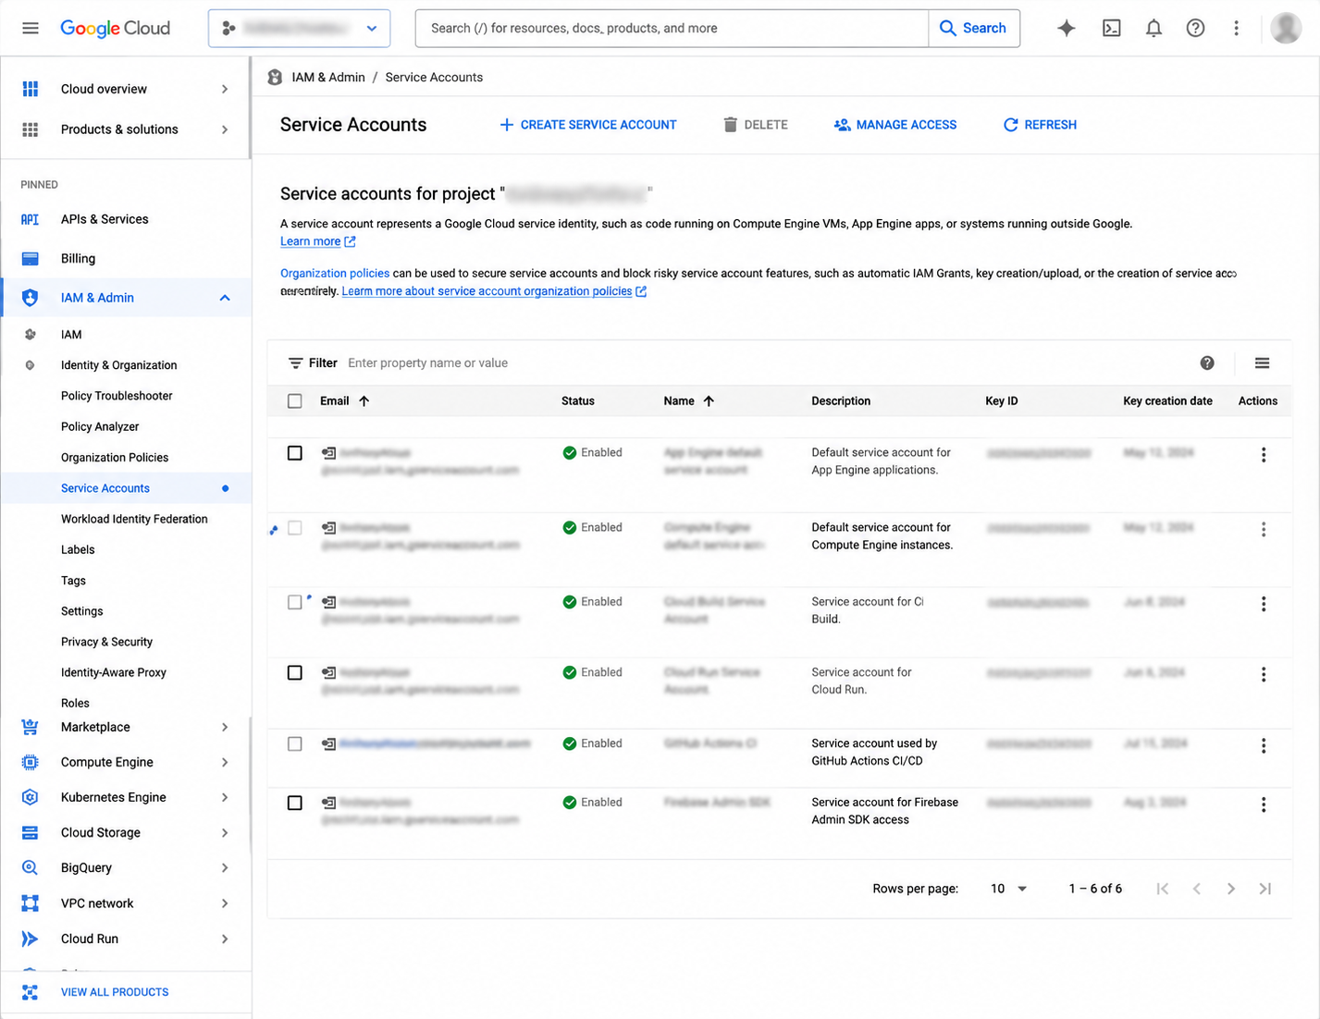Expand the Compute Engine submenu
The image size is (1320, 1019).
(225, 763)
